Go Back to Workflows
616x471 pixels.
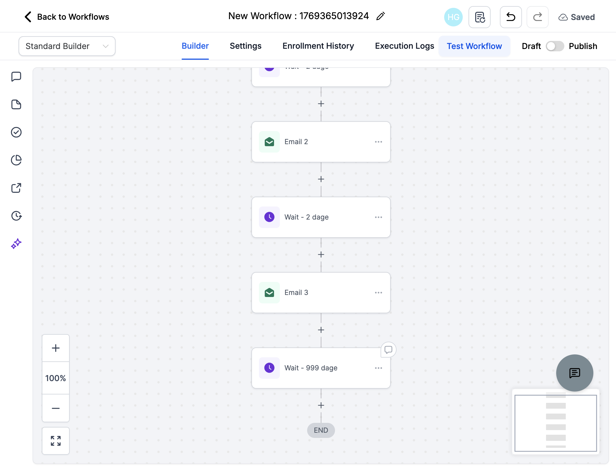67,17
